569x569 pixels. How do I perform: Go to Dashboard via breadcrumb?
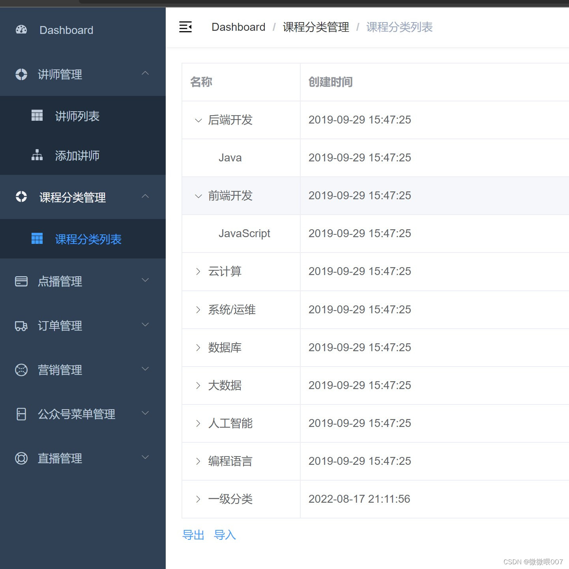[238, 27]
